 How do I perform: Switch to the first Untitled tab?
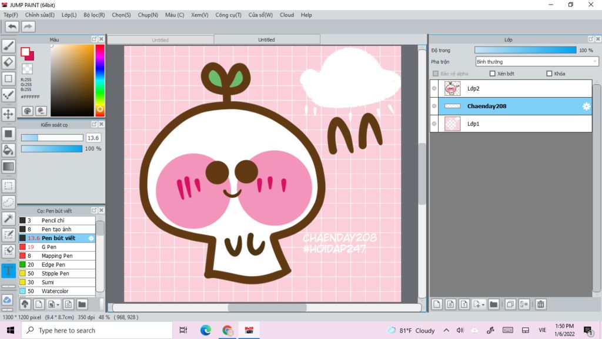point(160,39)
